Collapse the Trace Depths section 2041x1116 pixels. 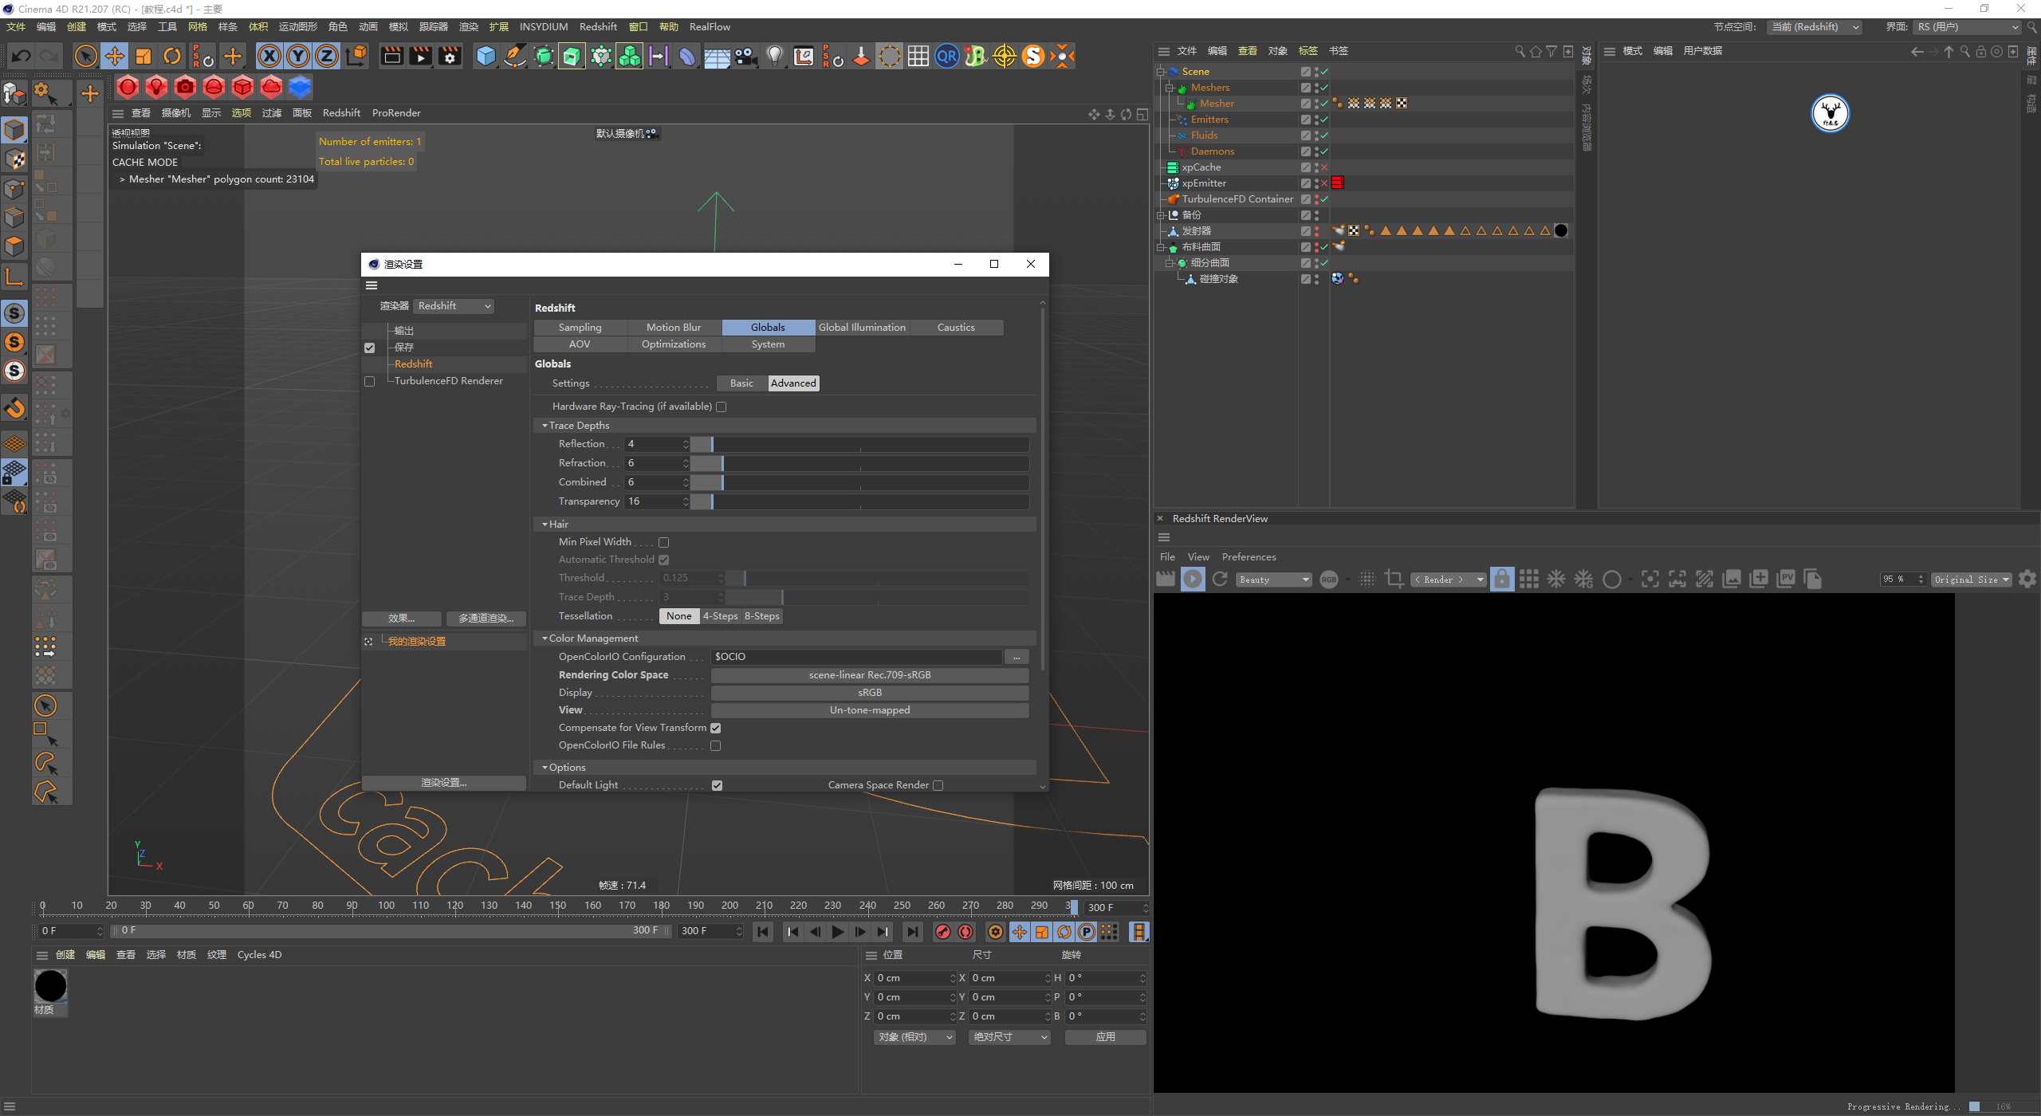(545, 426)
